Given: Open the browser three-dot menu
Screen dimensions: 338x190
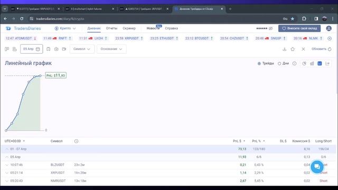Looking at the screenshot, I should coord(333,19).
